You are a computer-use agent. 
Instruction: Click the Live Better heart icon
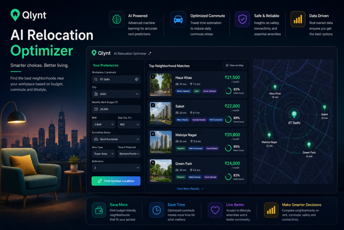coord(215,210)
